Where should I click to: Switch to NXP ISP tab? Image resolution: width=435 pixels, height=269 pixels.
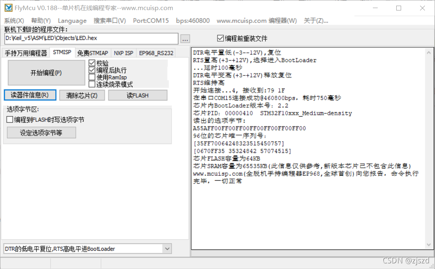123,53
